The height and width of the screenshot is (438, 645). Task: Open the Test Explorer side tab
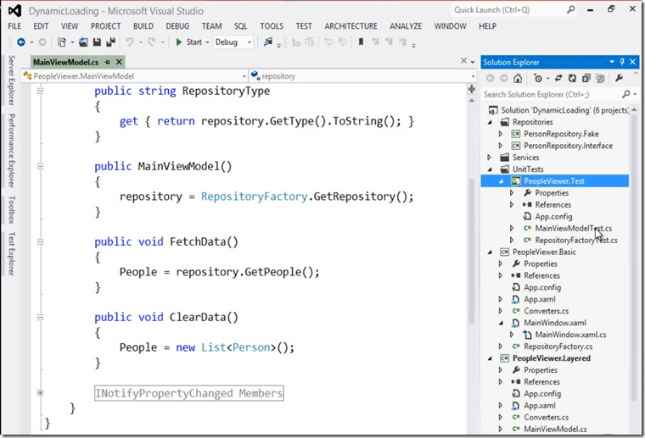pos(12,253)
